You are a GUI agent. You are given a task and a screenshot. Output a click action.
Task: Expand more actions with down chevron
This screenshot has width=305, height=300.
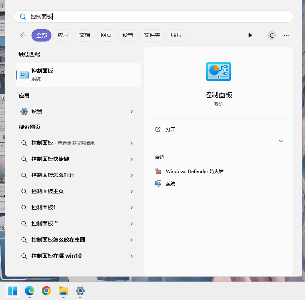click(281, 141)
